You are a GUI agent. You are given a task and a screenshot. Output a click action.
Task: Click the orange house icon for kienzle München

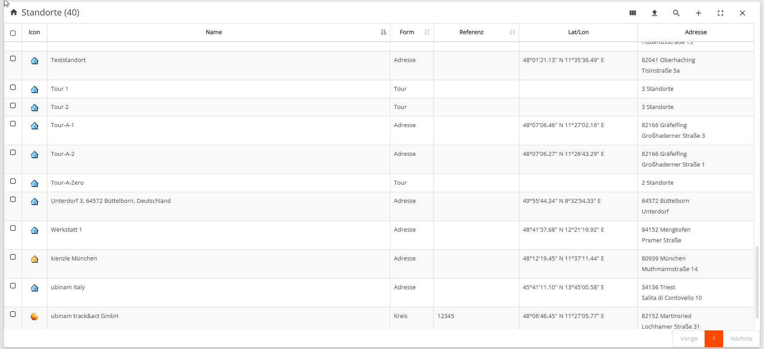[x=35, y=259]
